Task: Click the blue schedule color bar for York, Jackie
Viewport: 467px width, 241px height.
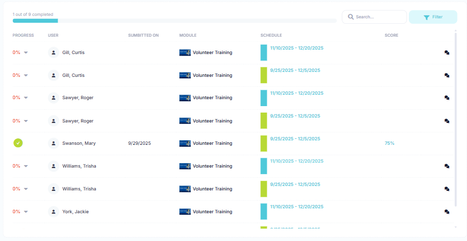Action: 264,212
